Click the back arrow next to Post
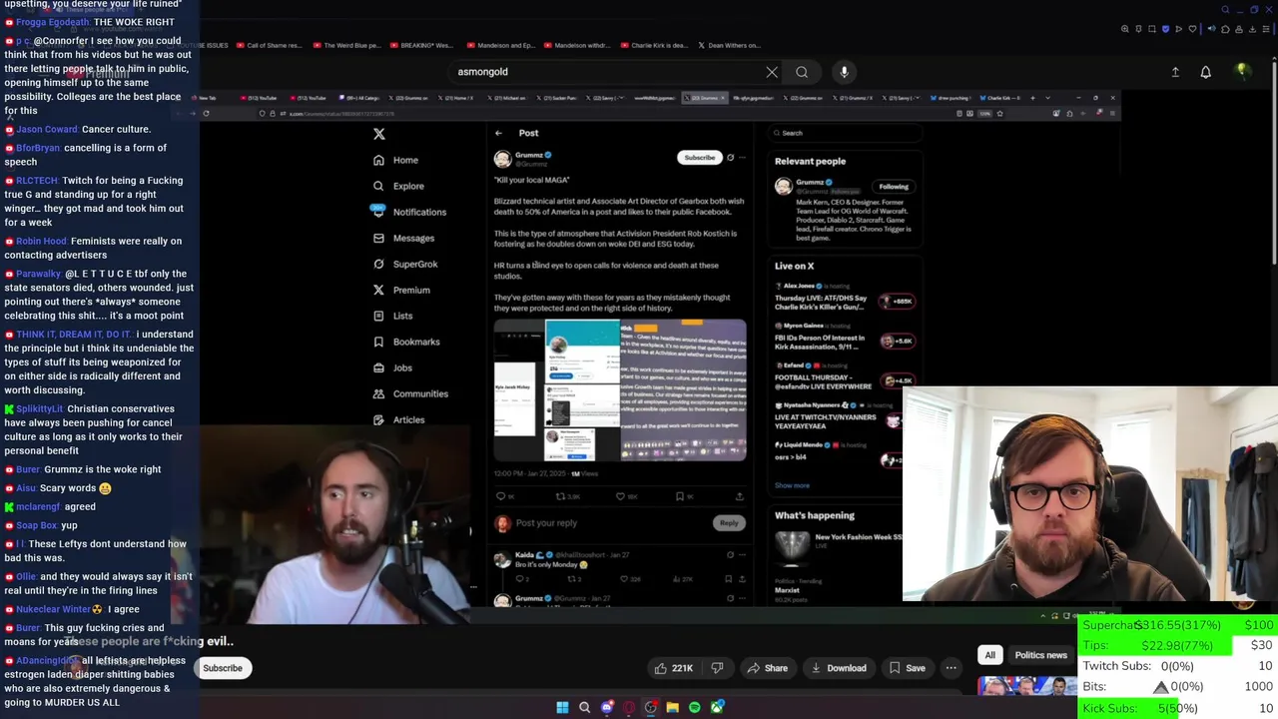The width and height of the screenshot is (1278, 719). (498, 133)
